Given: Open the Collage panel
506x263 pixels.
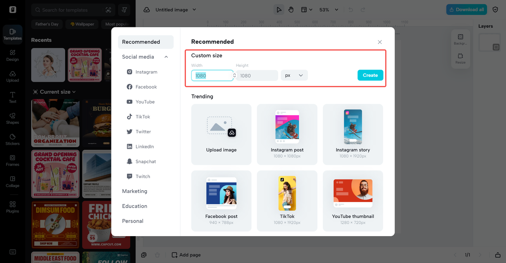Looking at the screenshot, I should coord(12,181).
